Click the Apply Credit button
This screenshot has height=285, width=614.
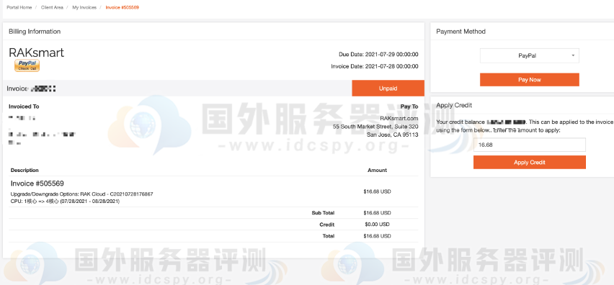click(x=530, y=162)
